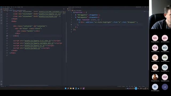Open Chrome from the taskbar
Image resolution: width=171 pixels, height=96 pixels.
tap(73, 88)
